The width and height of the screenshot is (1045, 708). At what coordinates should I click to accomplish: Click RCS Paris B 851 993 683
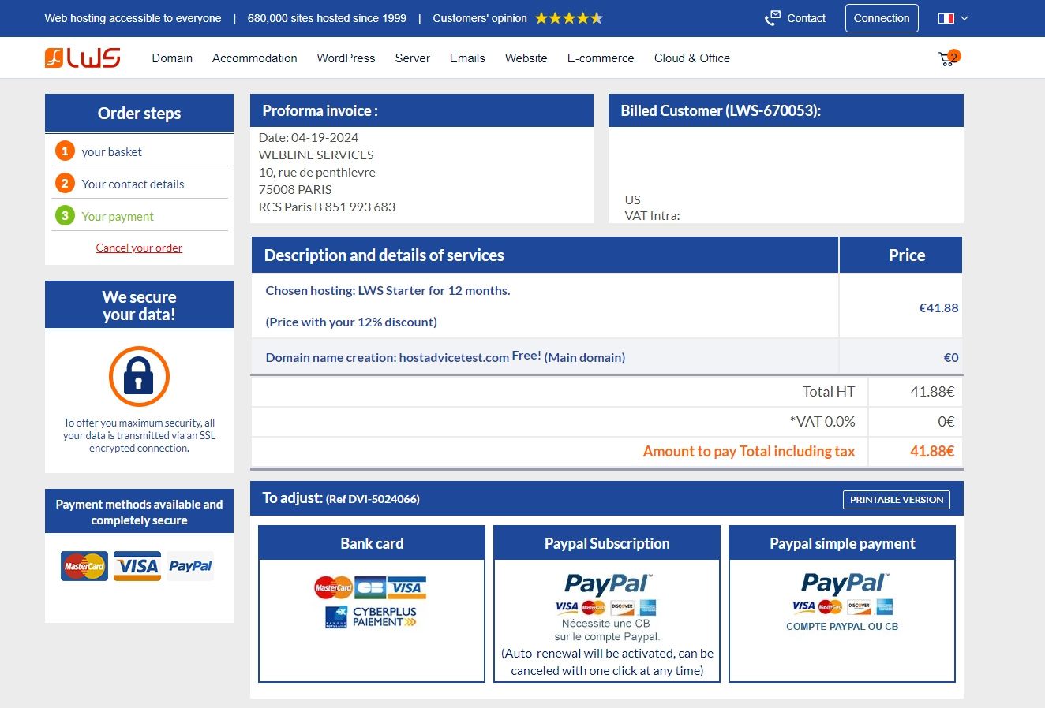(x=327, y=207)
